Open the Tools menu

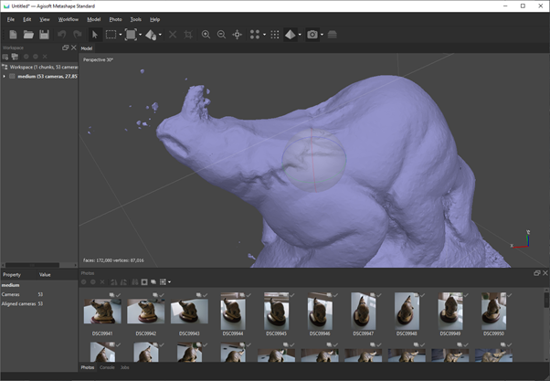(135, 19)
